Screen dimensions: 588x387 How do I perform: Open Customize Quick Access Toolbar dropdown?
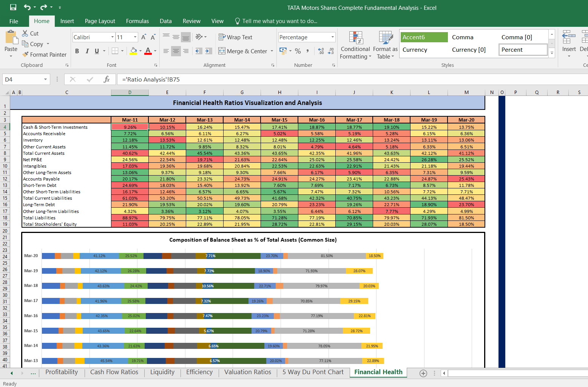60,7
